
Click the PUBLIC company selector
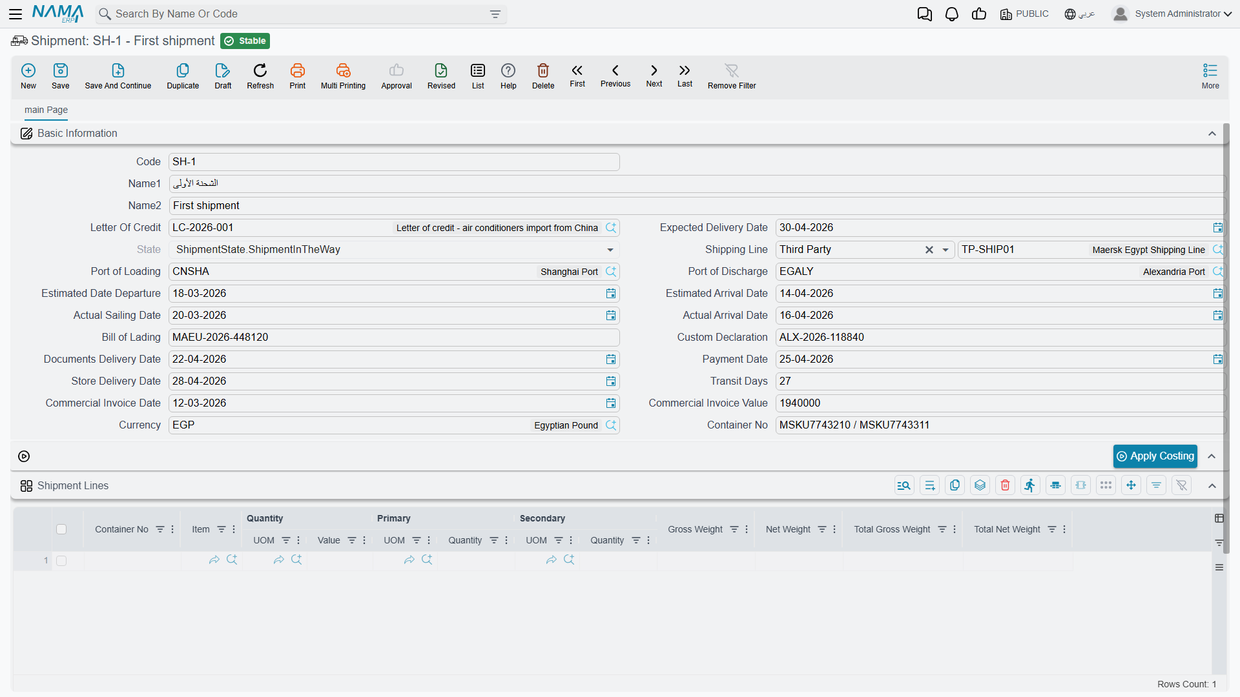click(x=1024, y=14)
